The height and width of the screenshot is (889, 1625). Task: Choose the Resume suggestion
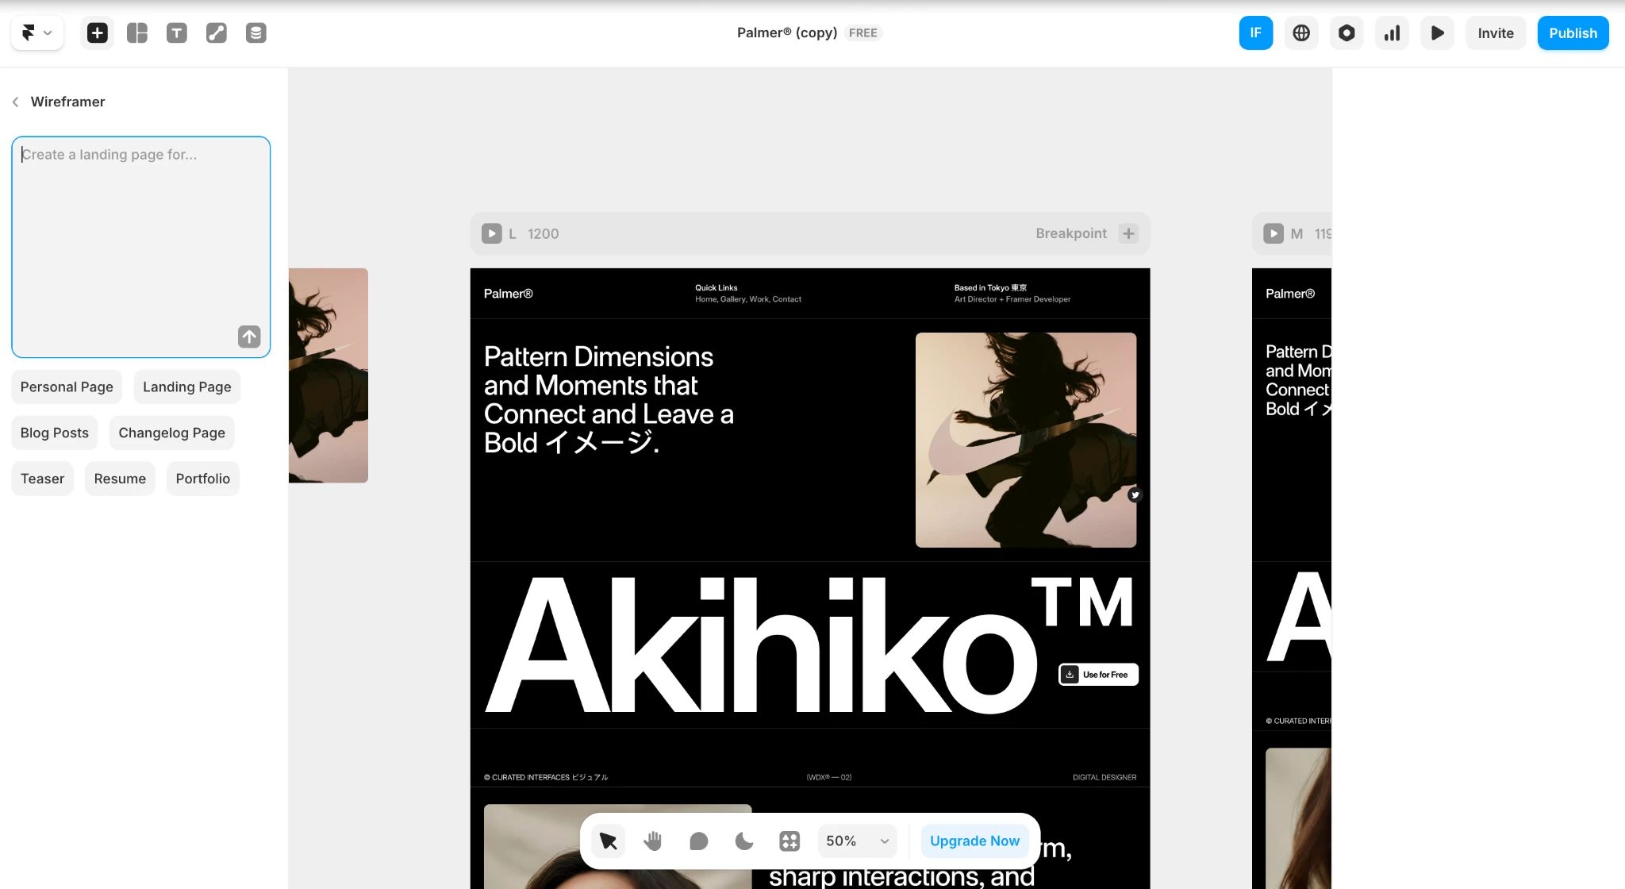[x=120, y=479]
